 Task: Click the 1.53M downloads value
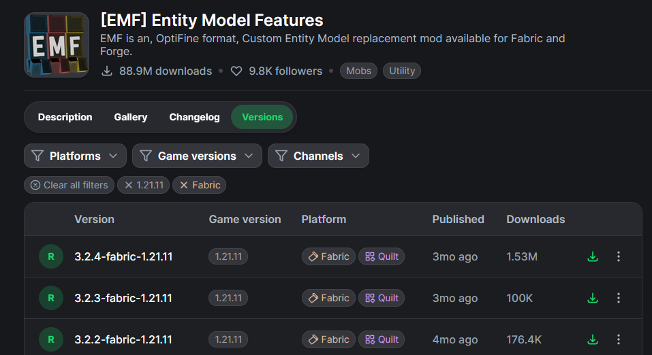[x=522, y=256]
